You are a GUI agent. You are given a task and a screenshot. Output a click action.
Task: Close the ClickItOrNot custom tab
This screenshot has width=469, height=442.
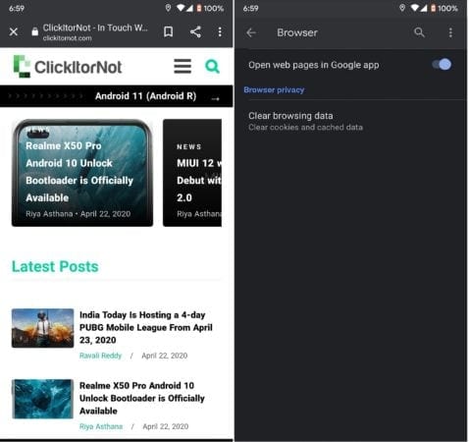pos(14,32)
